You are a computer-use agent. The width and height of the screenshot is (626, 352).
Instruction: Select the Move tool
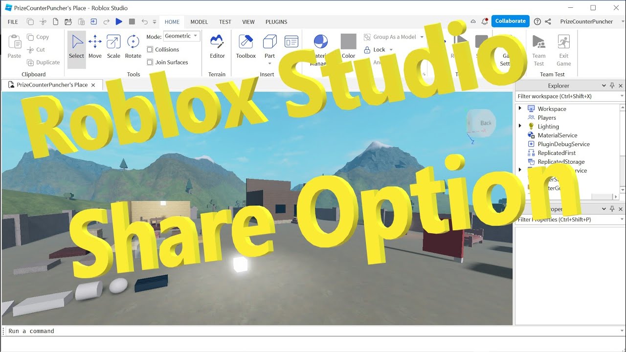[x=95, y=47]
